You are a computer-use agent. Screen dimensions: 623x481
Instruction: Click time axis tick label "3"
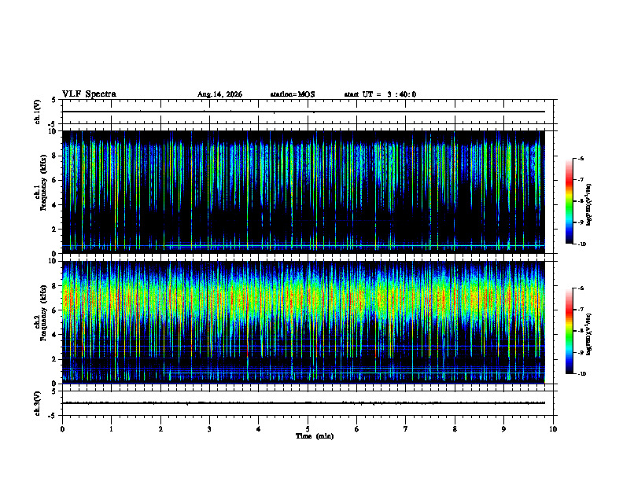(x=209, y=429)
